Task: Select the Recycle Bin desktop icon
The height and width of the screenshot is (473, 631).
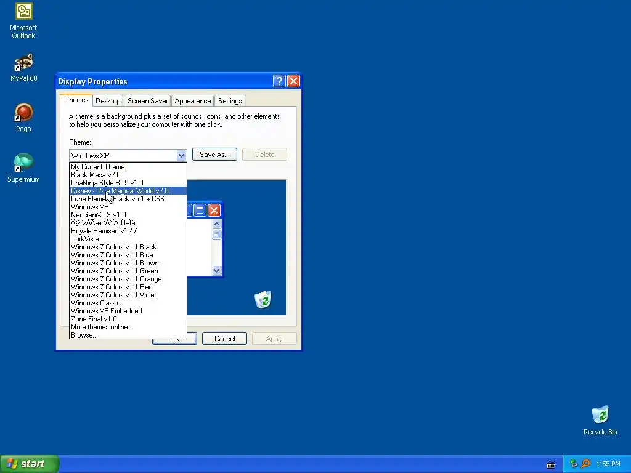Action: tap(600, 420)
